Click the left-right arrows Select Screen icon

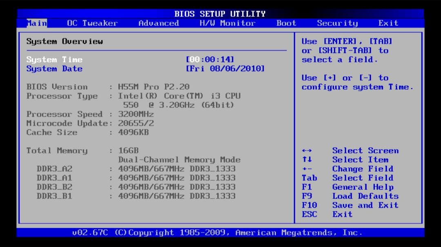(x=307, y=151)
